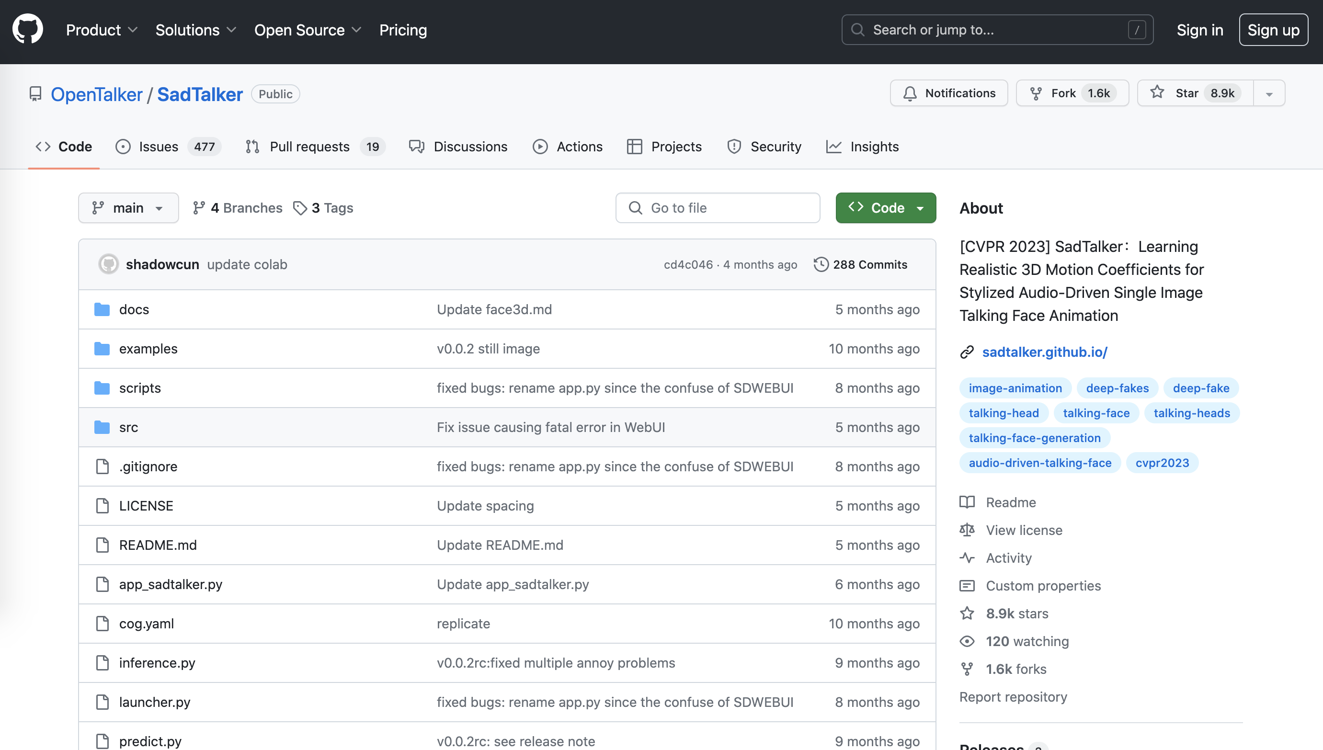
Task: Open the green Code dropdown
Action: click(x=885, y=208)
